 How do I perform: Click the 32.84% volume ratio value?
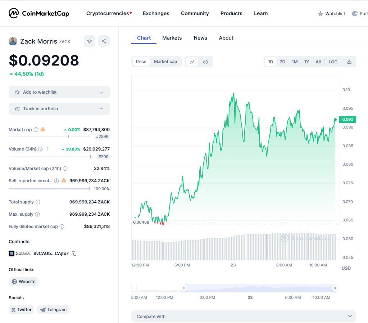tap(101, 169)
